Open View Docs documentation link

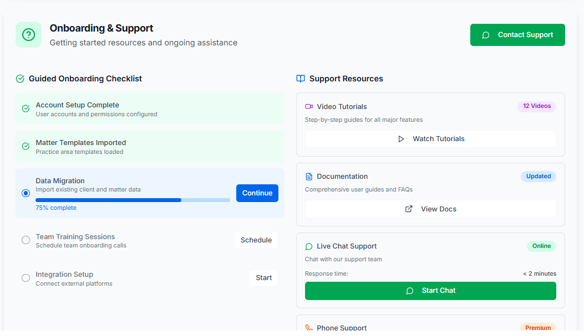click(x=430, y=209)
